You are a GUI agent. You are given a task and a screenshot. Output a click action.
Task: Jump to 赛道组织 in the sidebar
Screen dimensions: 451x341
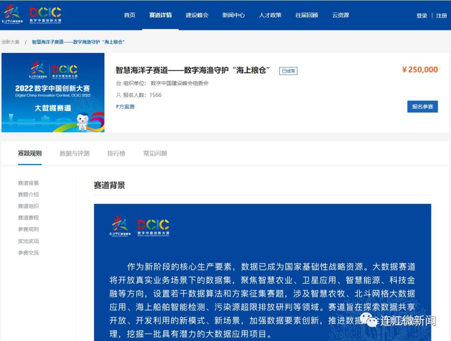tap(28, 206)
